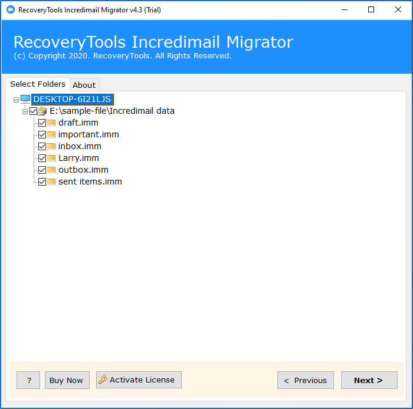This screenshot has height=409, width=413.
Task: Switch to the About tab
Action: pyautogui.click(x=84, y=85)
